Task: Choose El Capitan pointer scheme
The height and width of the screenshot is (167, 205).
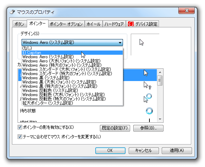Action: [72, 53]
